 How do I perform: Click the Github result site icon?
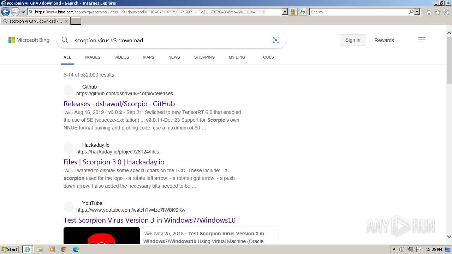tap(69, 90)
